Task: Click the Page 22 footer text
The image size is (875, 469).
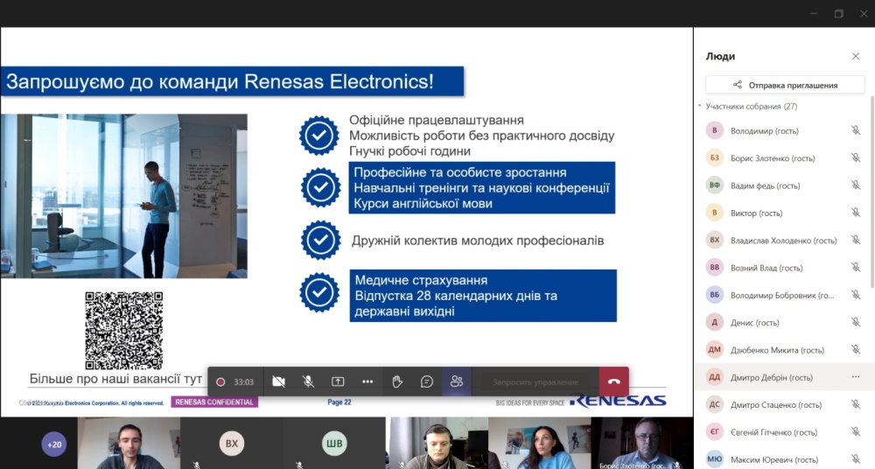Action: point(339,402)
